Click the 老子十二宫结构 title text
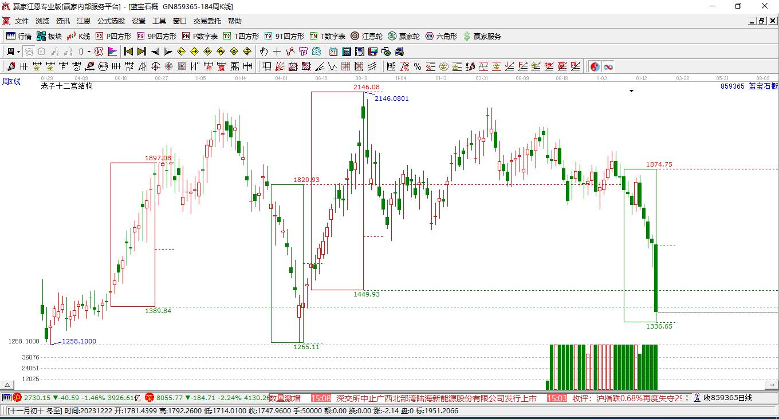Image resolution: width=779 pixels, height=419 pixels. [67, 86]
